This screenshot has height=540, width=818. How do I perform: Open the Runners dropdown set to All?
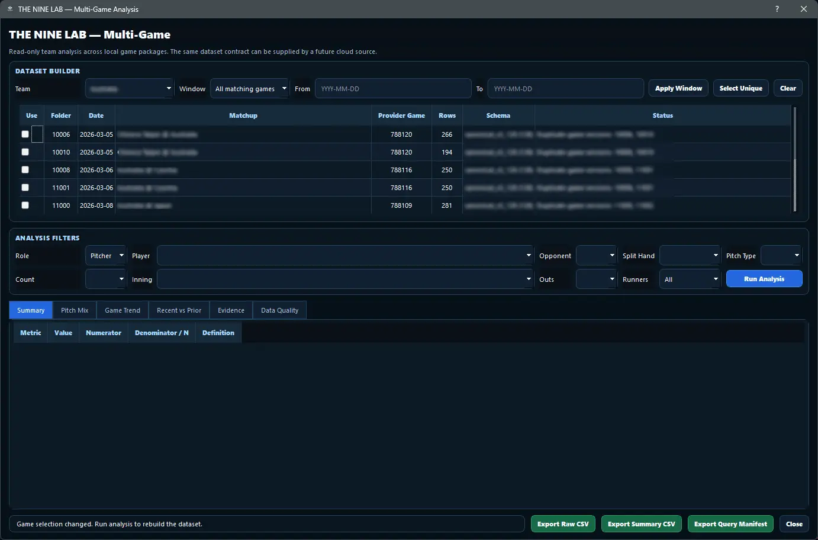tap(690, 279)
